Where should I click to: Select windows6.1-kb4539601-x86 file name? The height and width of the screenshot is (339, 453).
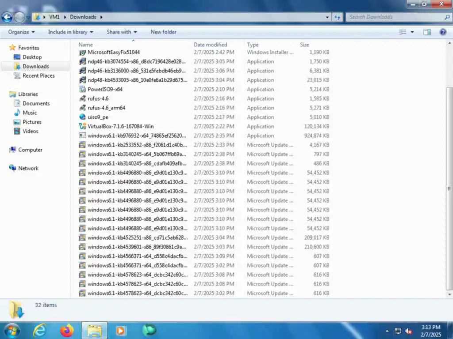coord(137,247)
